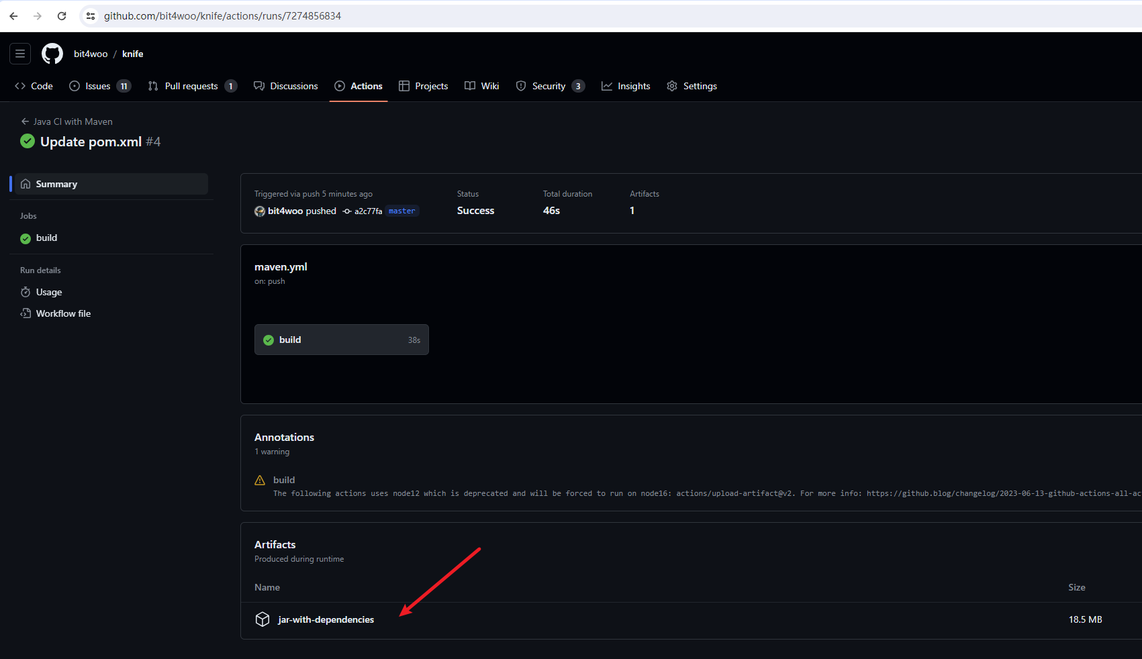Image resolution: width=1142 pixels, height=659 pixels.
Task: Open commit a2c77fa
Action: click(368, 211)
